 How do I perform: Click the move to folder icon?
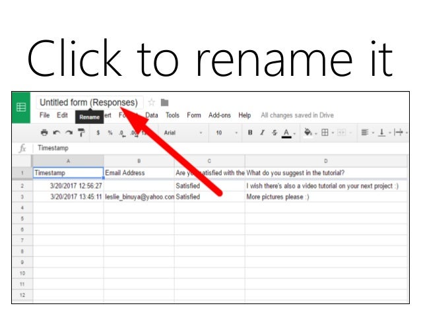tap(164, 102)
